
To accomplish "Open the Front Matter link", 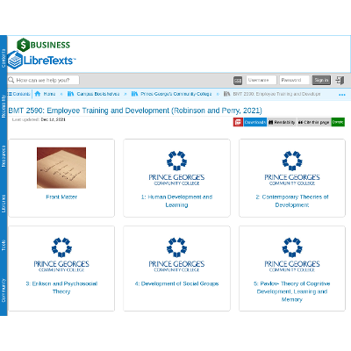I will [61, 197].
